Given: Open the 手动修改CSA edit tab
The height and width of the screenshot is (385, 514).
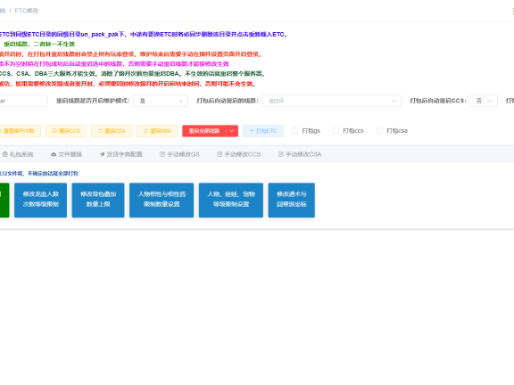Looking at the screenshot, I should point(300,154).
